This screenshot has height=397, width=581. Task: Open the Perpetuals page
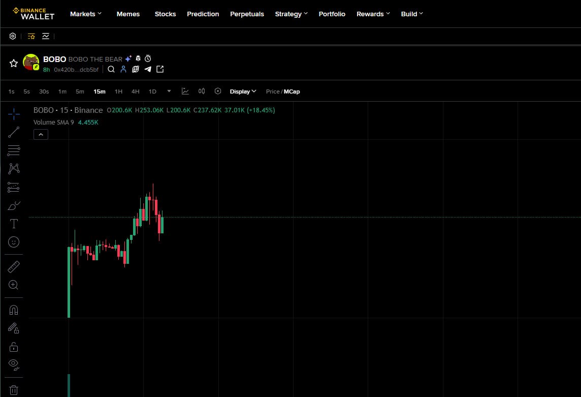point(247,14)
